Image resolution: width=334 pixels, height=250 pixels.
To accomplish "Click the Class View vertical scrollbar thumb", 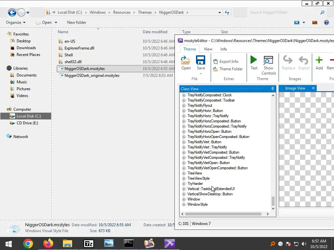I will (x=273, y=201).
